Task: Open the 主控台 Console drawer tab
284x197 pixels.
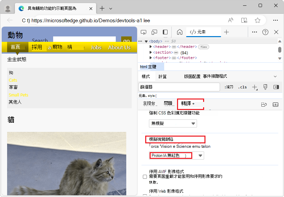Action: (149, 103)
